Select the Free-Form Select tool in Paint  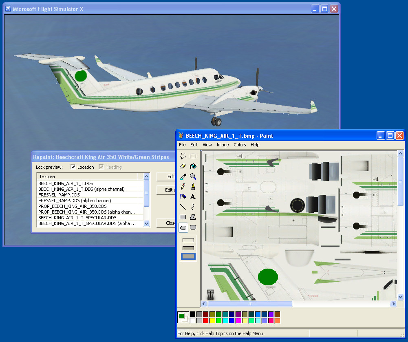coord(183,156)
